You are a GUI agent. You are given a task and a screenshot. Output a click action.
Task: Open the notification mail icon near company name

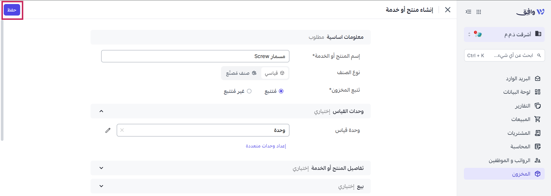(478, 34)
